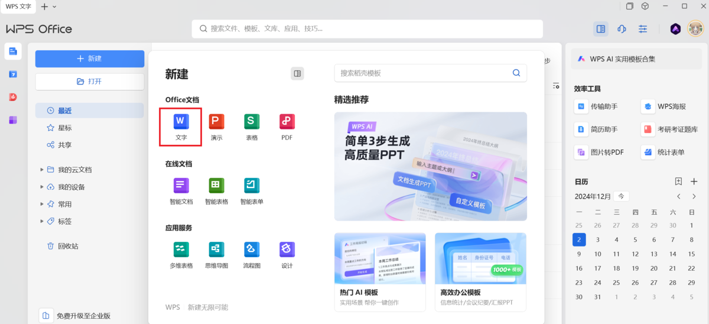Image resolution: width=709 pixels, height=324 pixels.
Task: Click 自定义模板 on the banner
Action: (x=470, y=205)
